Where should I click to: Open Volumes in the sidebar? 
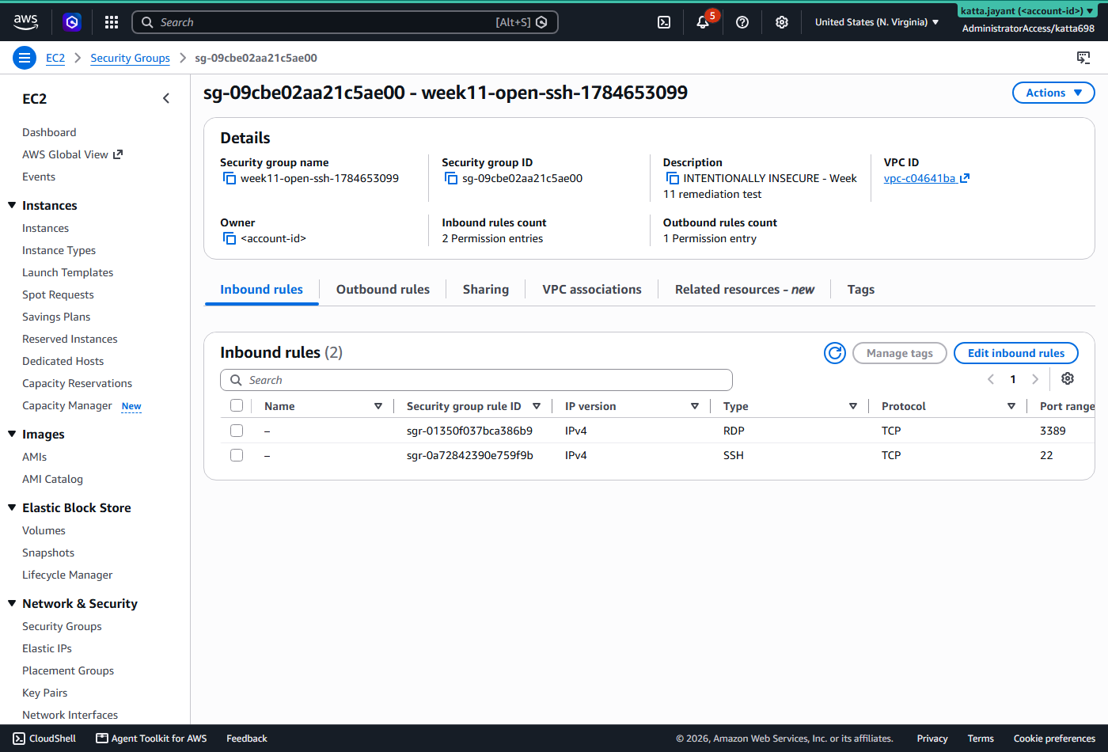pyautogui.click(x=44, y=530)
